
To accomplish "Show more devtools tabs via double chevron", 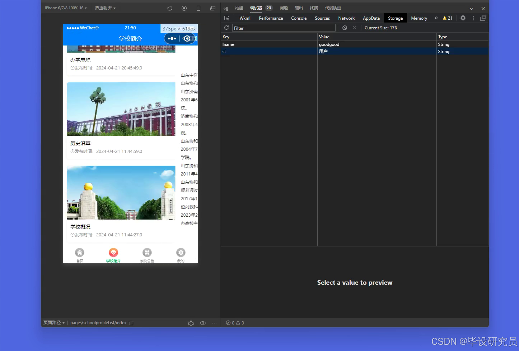I will [x=436, y=18].
